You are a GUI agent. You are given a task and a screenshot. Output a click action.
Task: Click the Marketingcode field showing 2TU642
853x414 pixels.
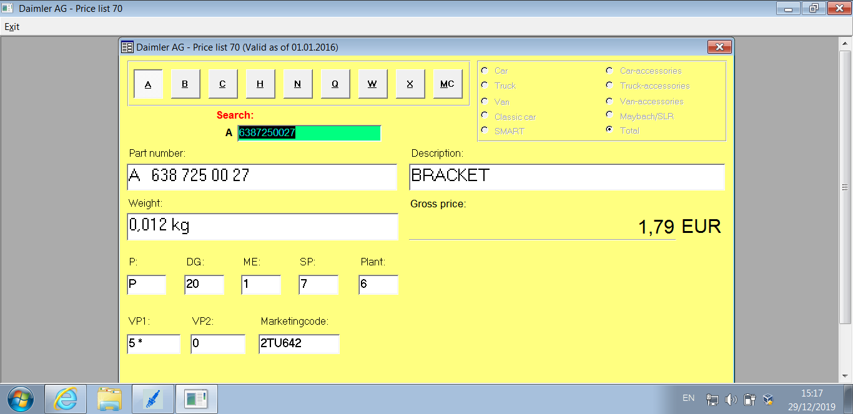pos(299,344)
